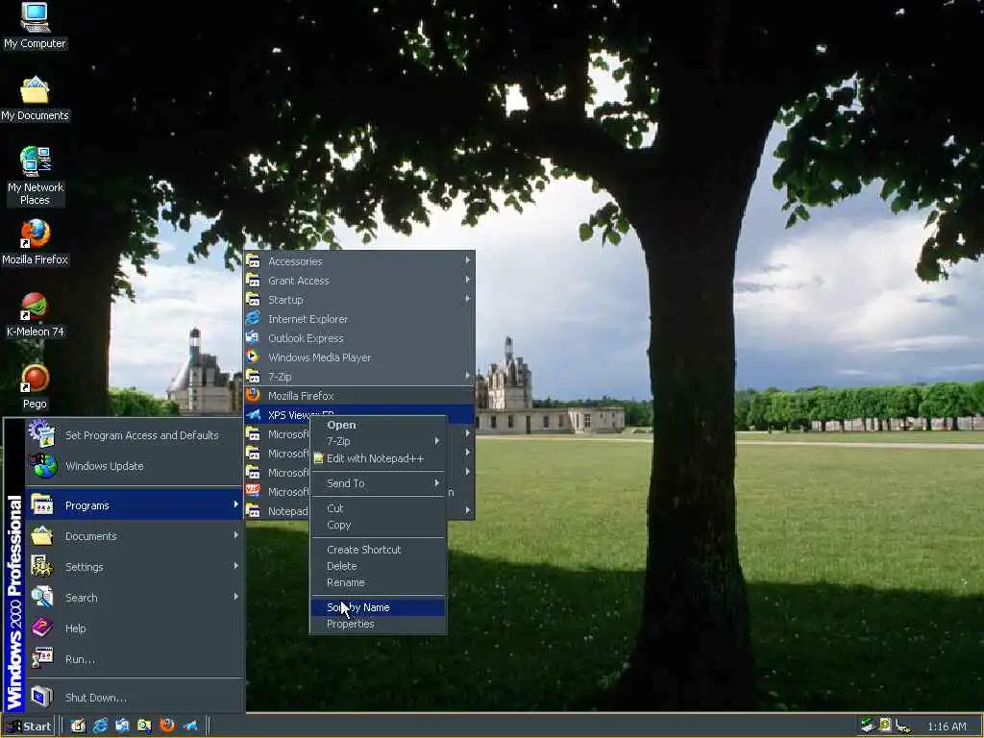Launch Firefox from the quick launch bar
984x738 pixels.
[167, 726]
